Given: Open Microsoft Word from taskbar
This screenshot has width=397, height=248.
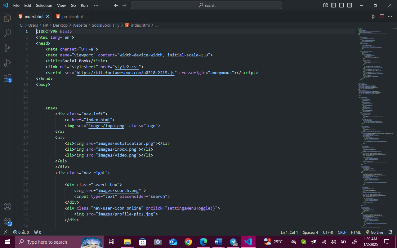Looking at the screenshot, I should (x=218, y=242).
